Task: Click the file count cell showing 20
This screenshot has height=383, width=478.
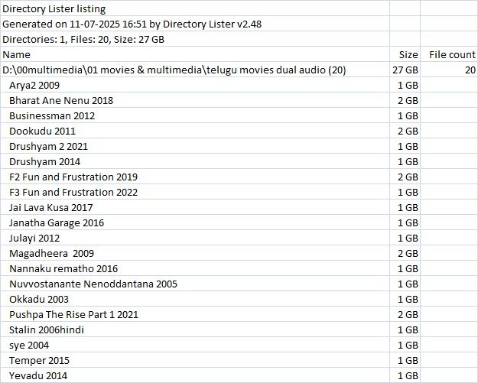Action: click(x=469, y=70)
